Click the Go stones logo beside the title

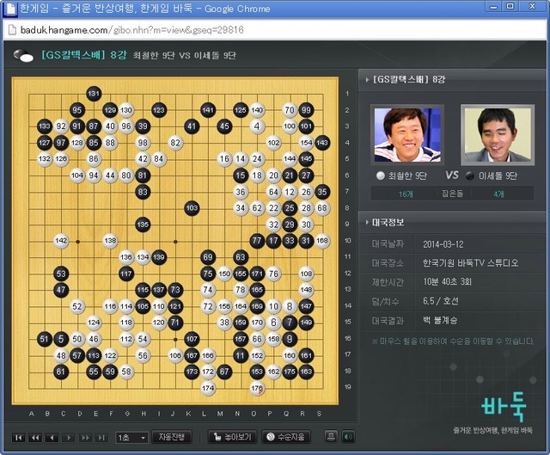(x=23, y=55)
